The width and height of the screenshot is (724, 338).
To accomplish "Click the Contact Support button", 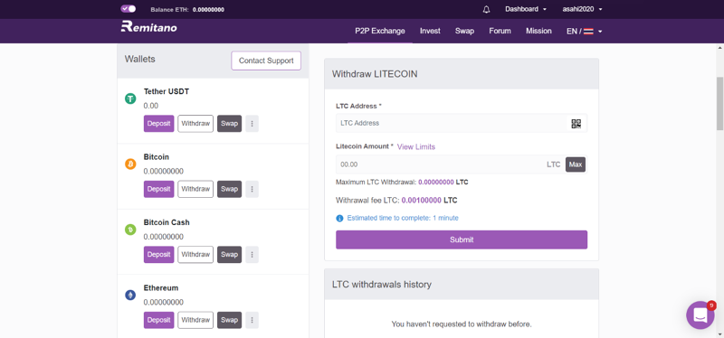I will 266,61.
